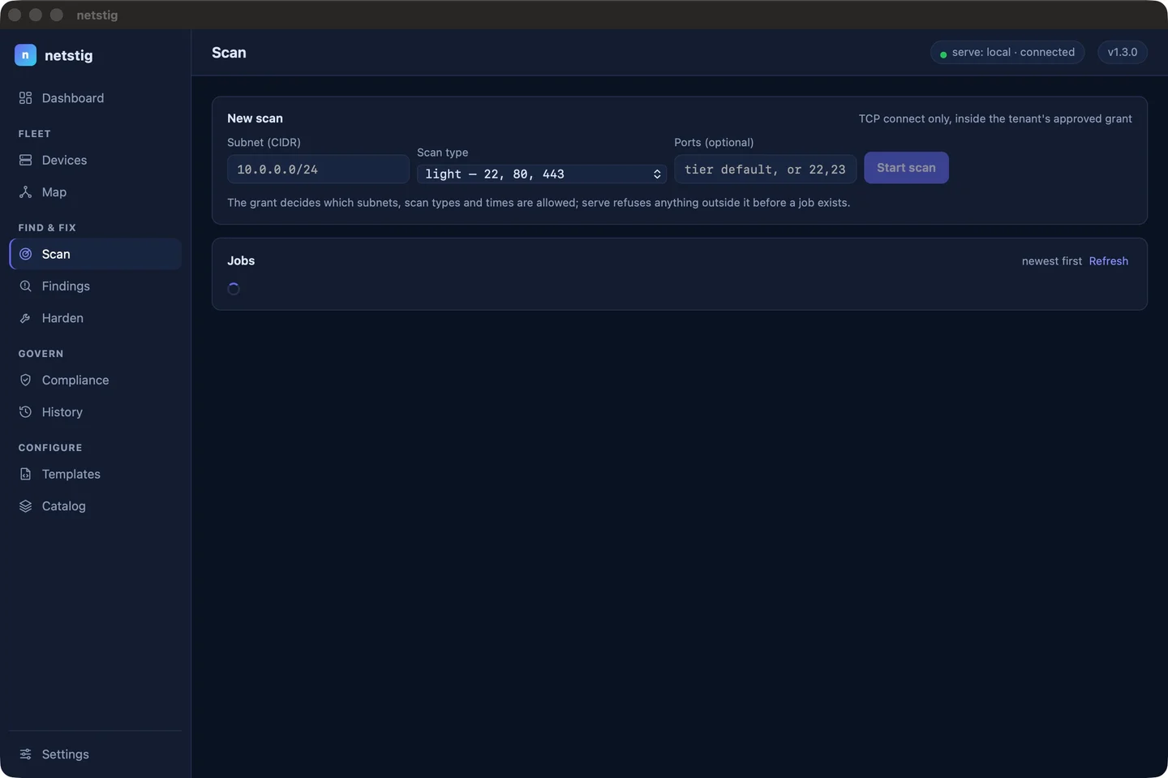Go to Templates
Screen dimensions: 1168x778
(x=96, y=474)
